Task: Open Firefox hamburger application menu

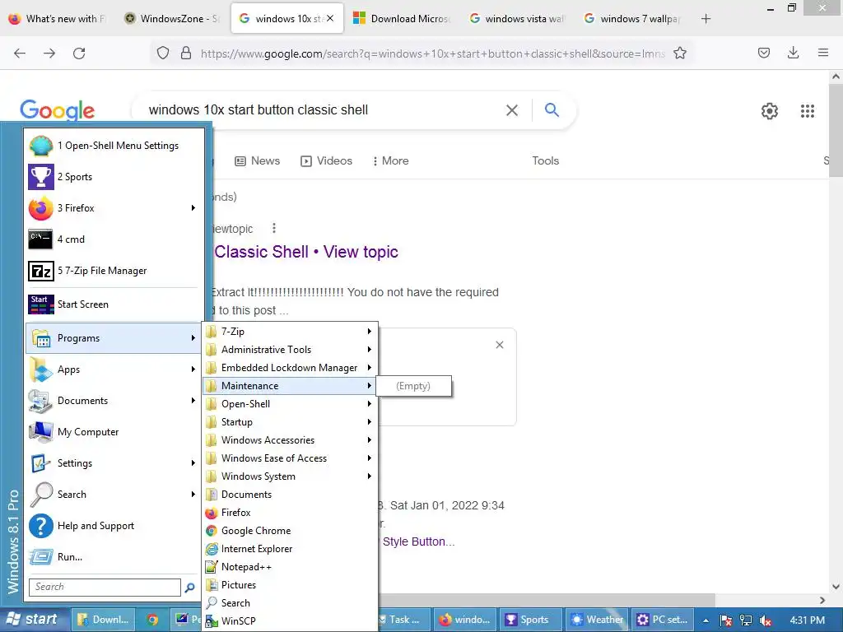Action: [823, 53]
